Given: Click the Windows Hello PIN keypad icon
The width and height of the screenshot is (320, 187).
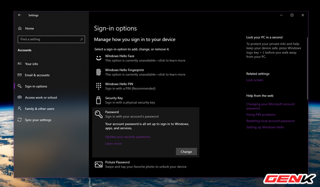Looking at the screenshot, I should click(98, 86).
